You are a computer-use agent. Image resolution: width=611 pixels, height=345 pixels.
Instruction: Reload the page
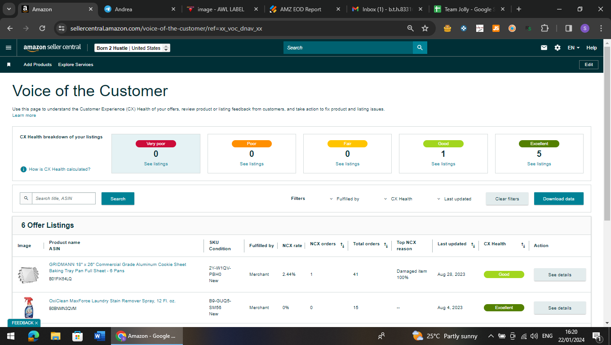pyautogui.click(x=42, y=28)
